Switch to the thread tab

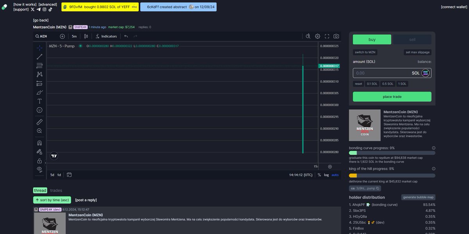tap(40, 190)
